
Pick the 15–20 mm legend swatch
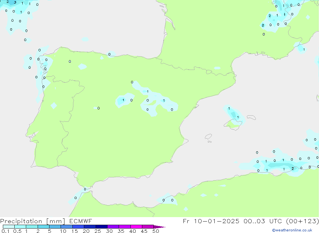tap(78, 227)
